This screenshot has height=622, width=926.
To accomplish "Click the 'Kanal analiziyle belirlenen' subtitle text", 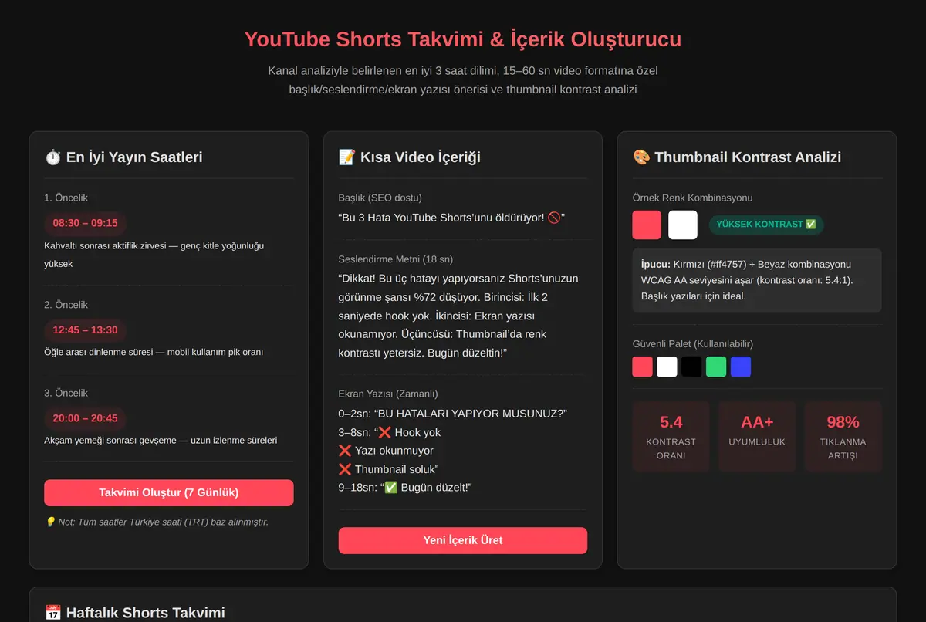I will pos(463,80).
